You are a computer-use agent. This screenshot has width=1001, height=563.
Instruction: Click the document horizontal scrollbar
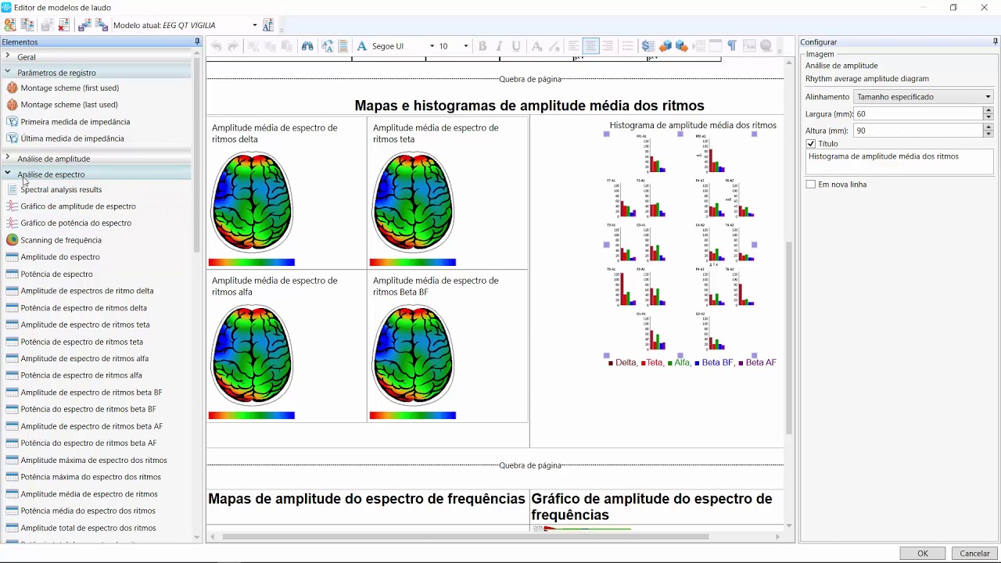tap(465, 536)
